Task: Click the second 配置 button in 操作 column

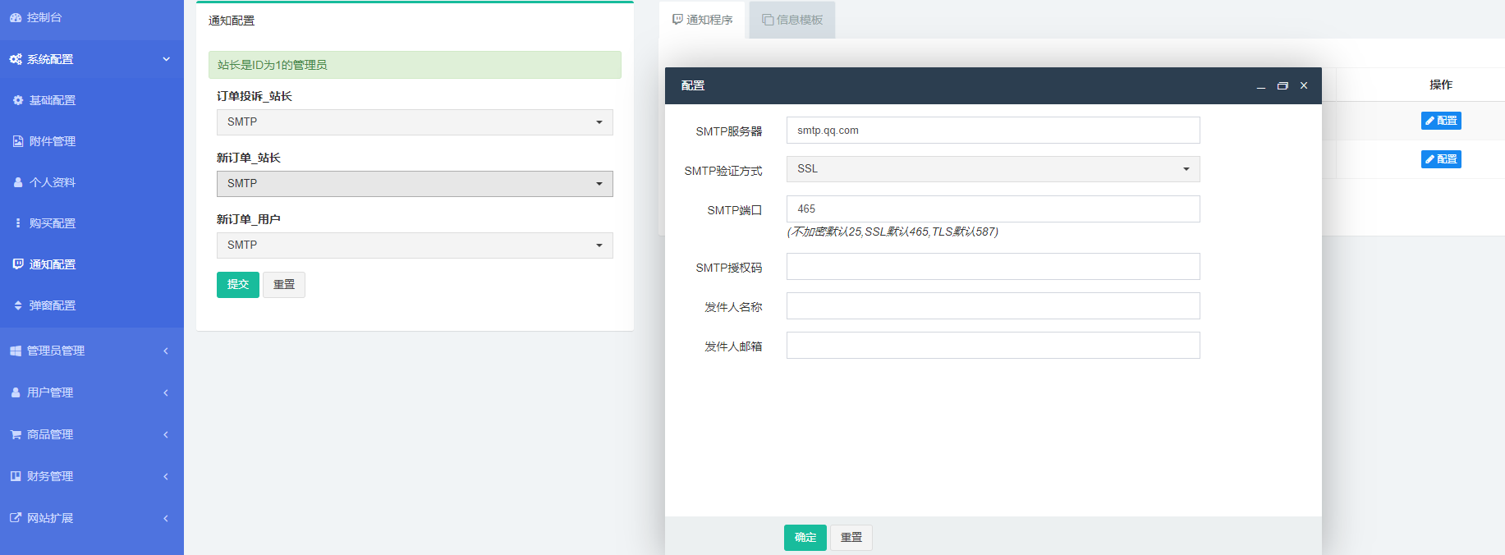Action: [x=1441, y=159]
